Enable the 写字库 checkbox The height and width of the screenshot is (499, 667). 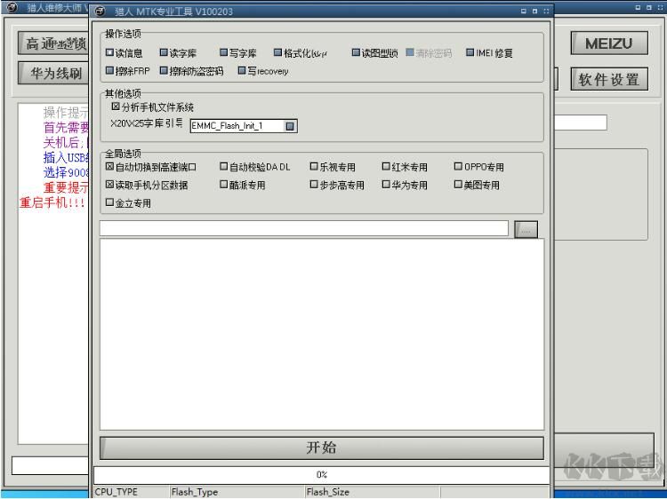[224, 52]
